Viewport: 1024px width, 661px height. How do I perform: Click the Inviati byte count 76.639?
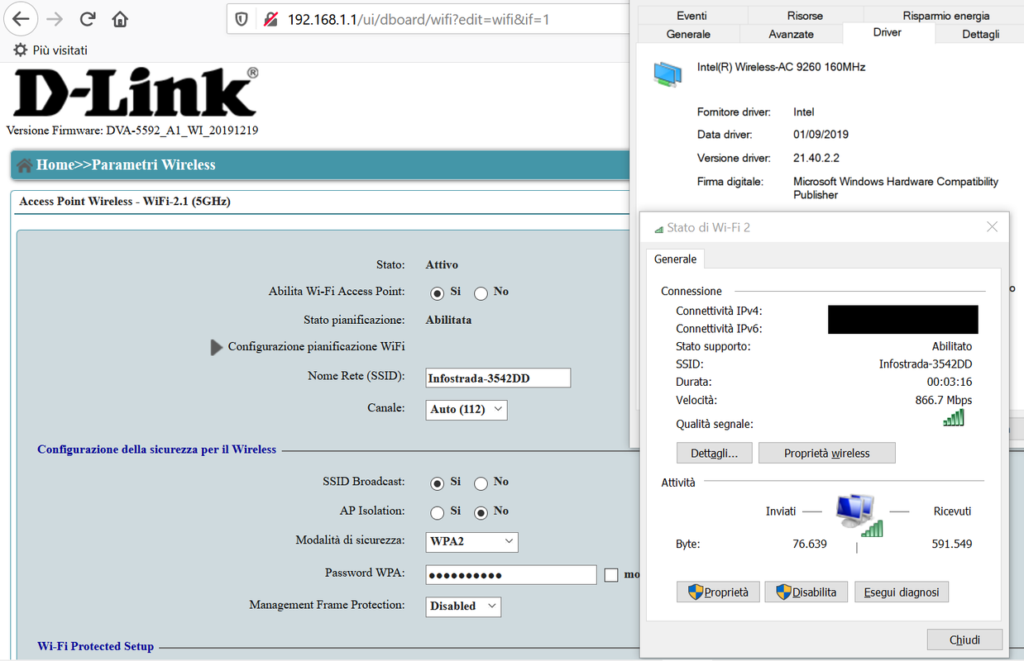point(810,544)
